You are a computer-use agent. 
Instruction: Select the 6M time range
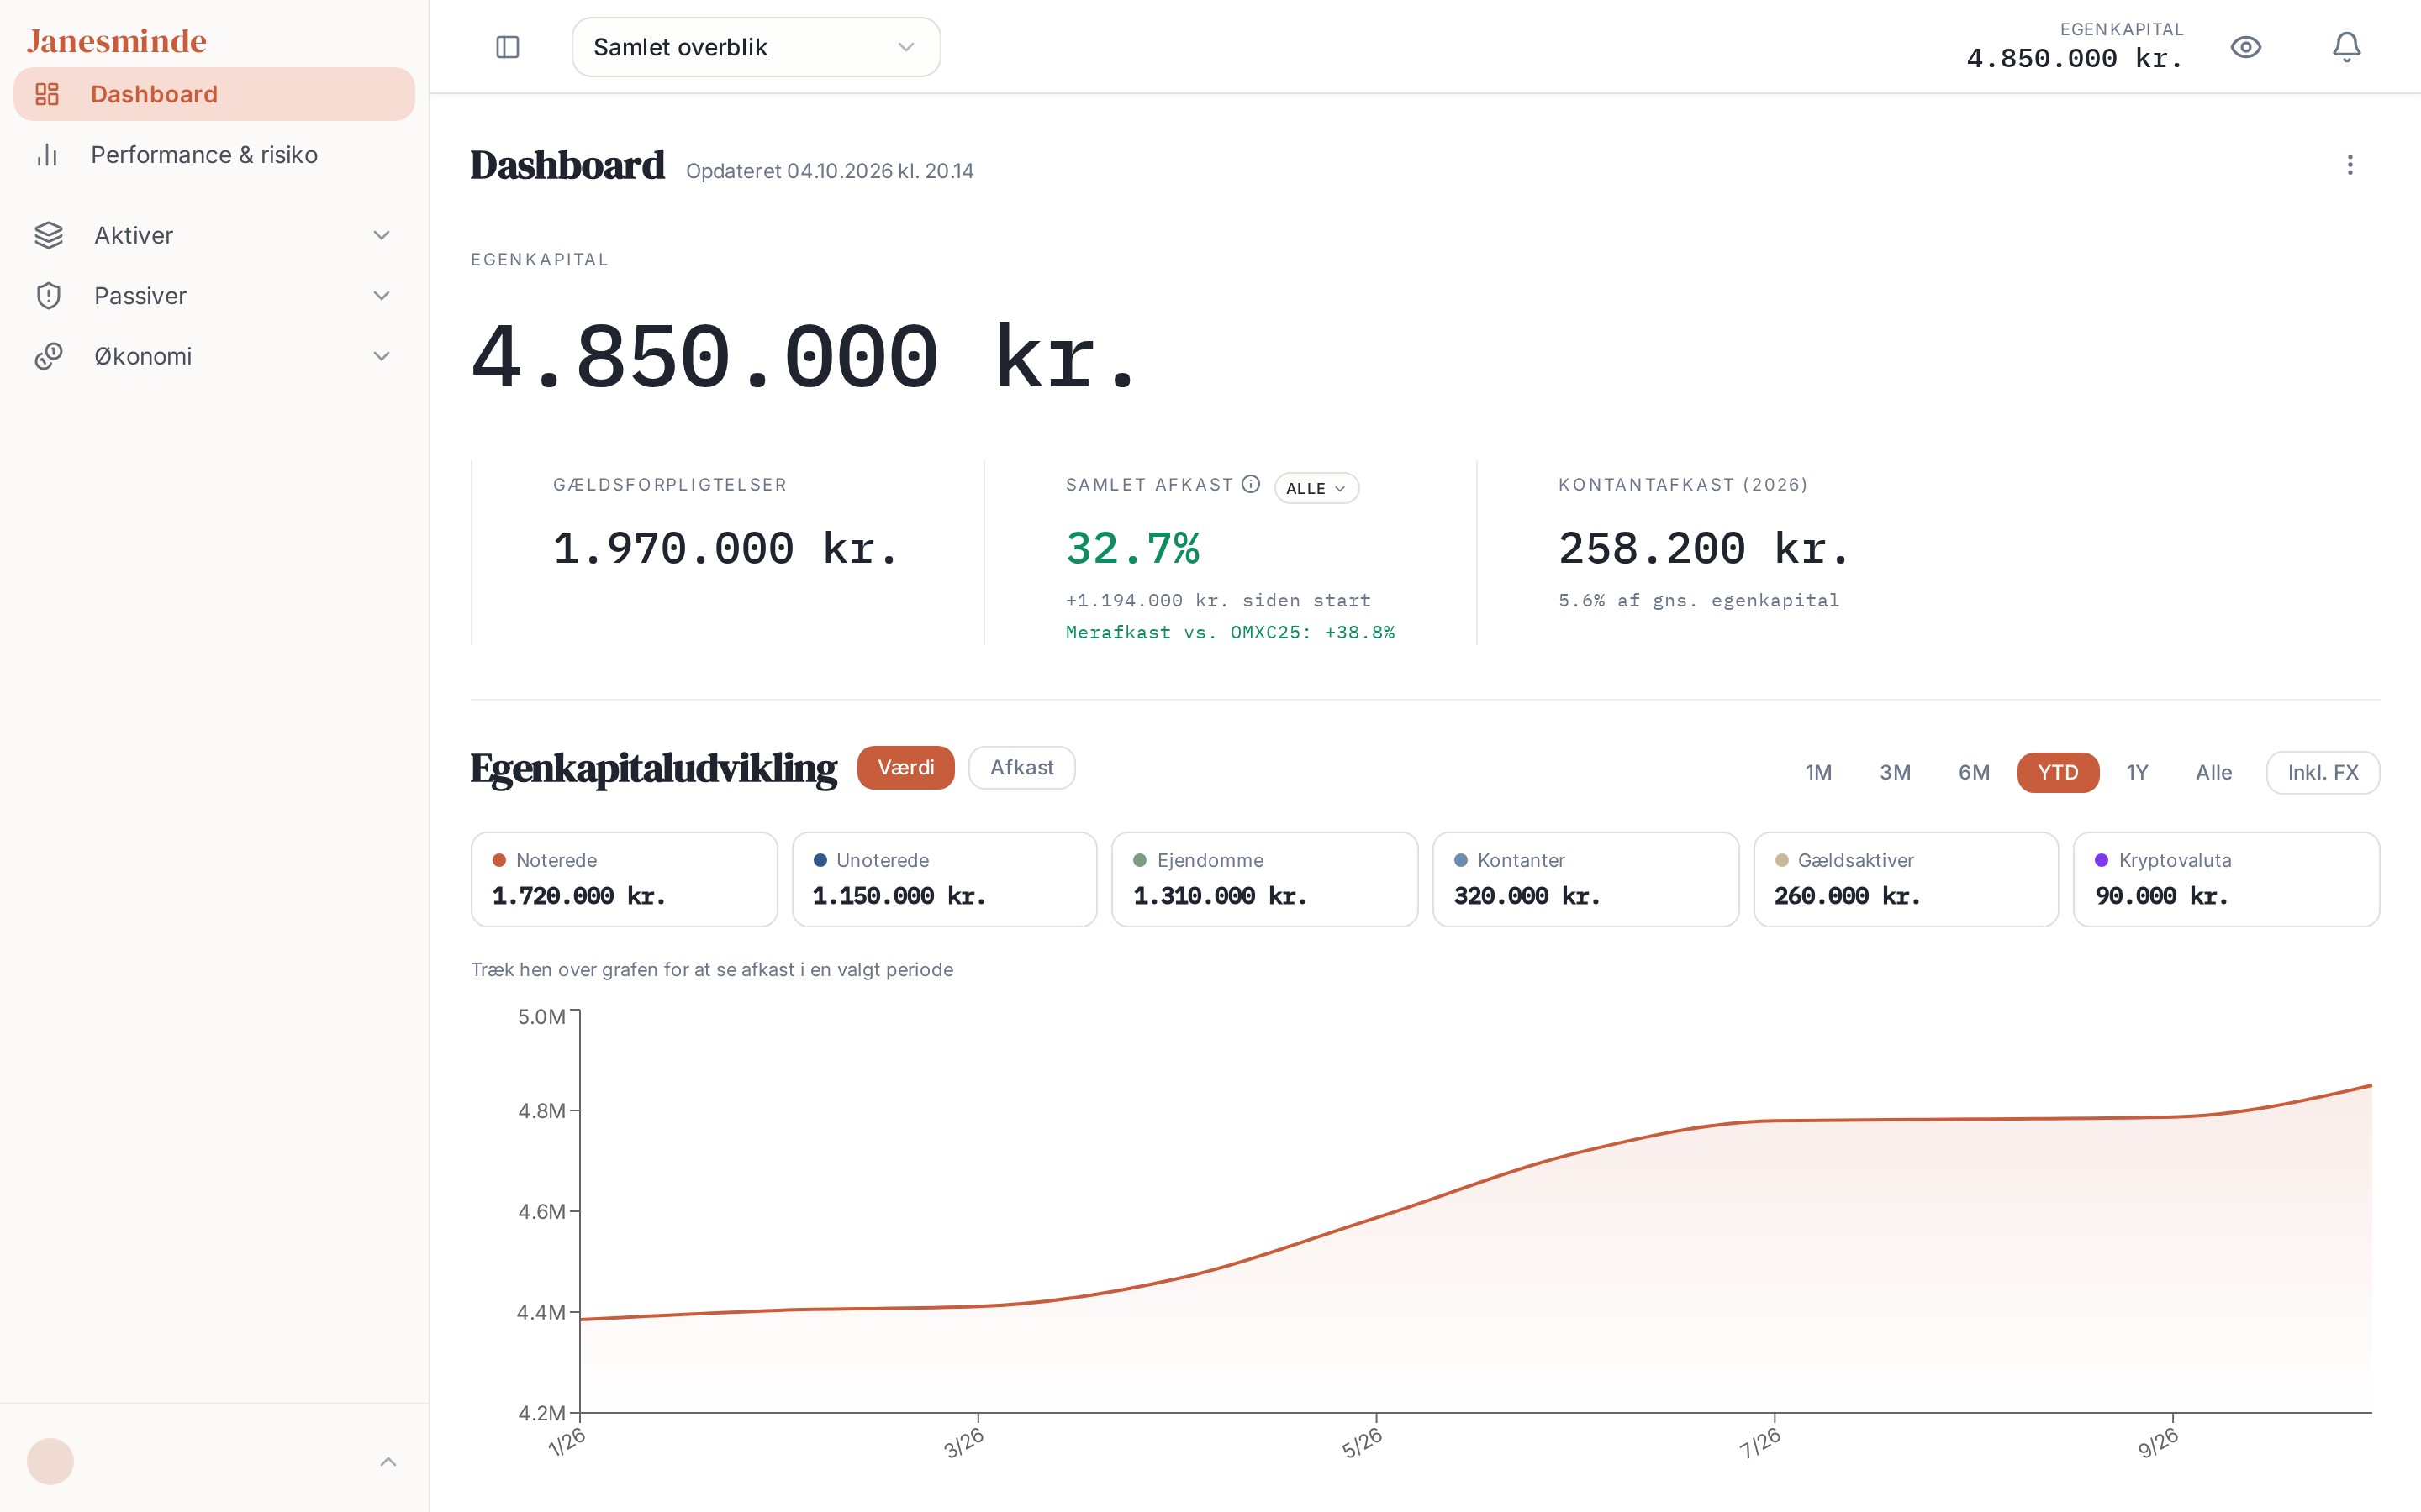[x=1973, y=772]
